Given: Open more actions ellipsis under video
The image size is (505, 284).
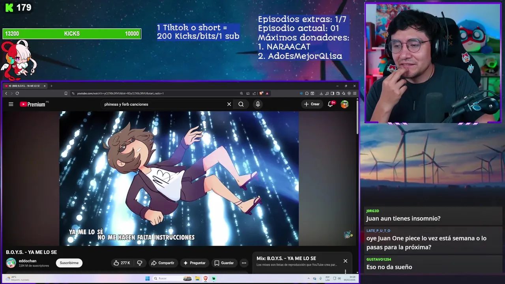Looking at the screenshot, I should tap(244, 263).
